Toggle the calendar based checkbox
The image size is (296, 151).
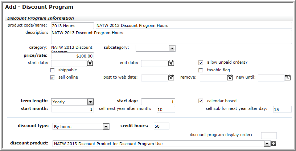pos(201,101)
